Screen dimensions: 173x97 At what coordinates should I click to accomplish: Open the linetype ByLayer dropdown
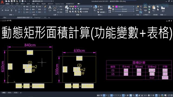124,11
